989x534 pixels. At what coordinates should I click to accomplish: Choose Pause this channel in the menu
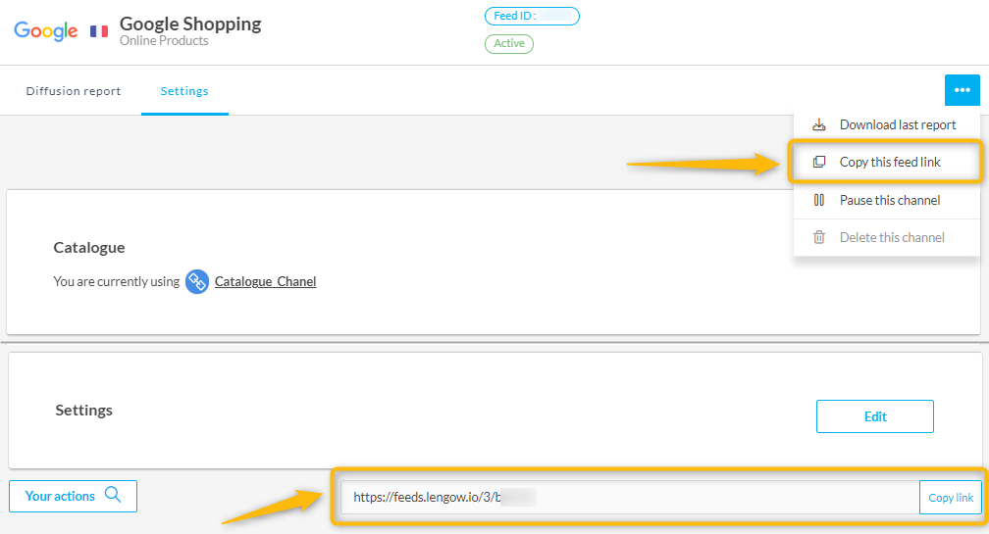coord(889,200)
